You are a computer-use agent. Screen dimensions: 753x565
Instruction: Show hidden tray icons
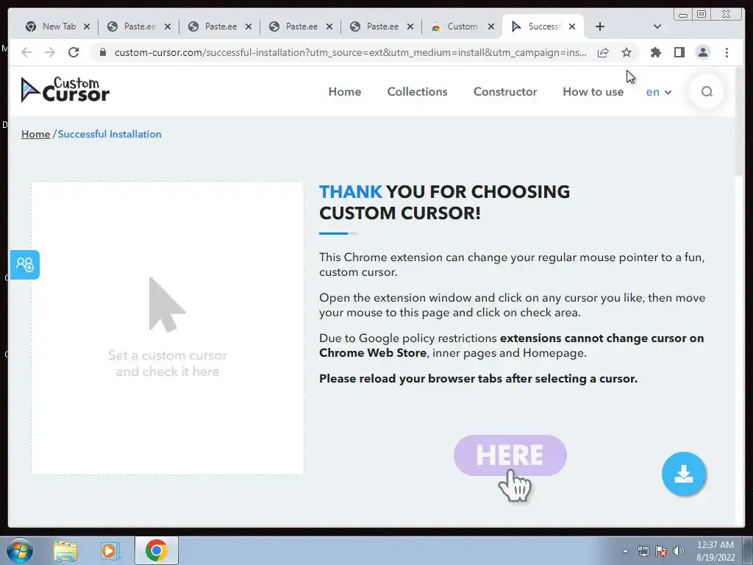tap(625, 551)
